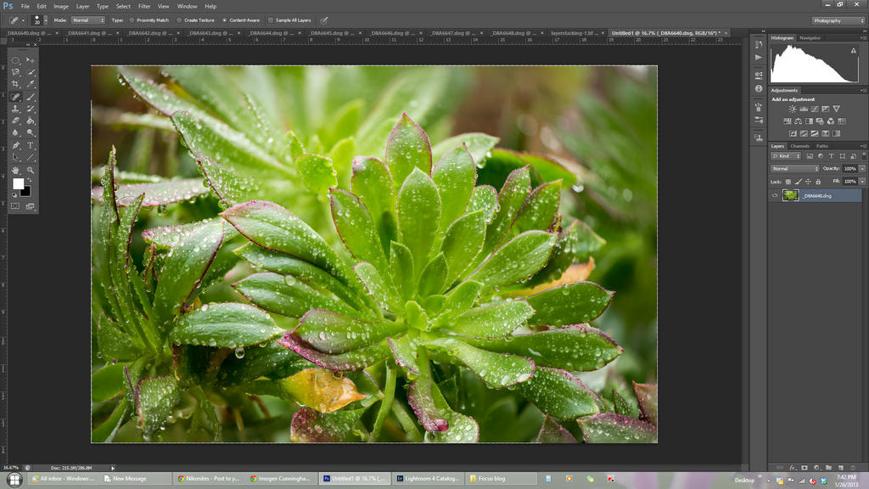This screenshot has height=489, width=869.
Task: Open the Filter menu
Action: pos(144,6)
